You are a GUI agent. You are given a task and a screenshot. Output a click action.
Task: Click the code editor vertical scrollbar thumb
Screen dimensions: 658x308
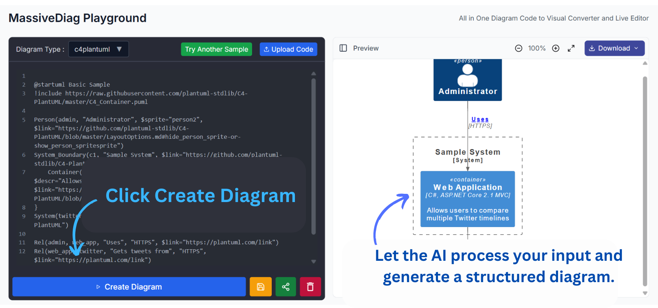314,156
